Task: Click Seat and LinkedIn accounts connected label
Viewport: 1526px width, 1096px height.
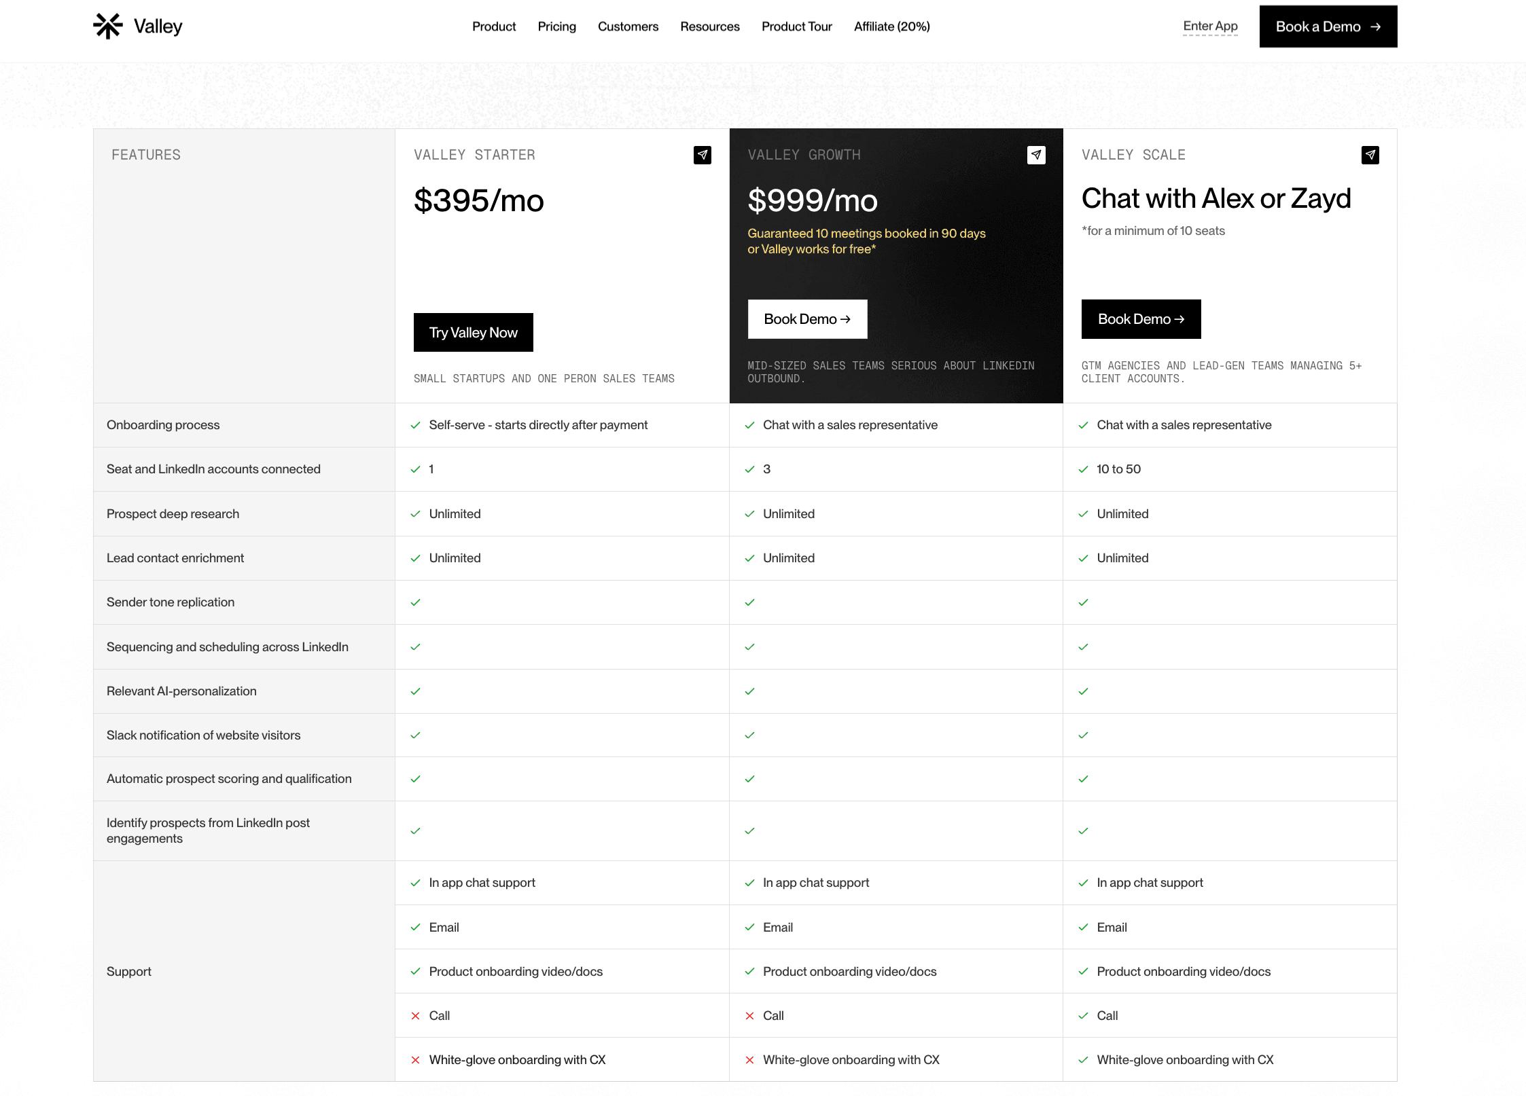Action: 213,469
